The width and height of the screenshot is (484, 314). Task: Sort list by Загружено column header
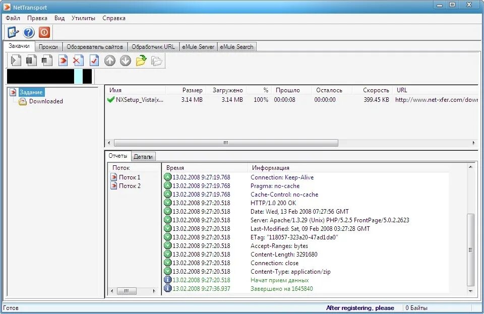coord(226,90)
